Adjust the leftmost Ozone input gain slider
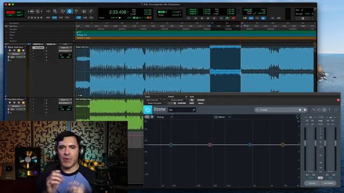The height and width of the screenshot is (193, 344). 305,144
